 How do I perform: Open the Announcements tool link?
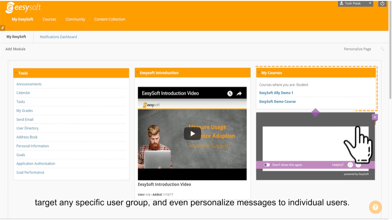click(29, 84)
